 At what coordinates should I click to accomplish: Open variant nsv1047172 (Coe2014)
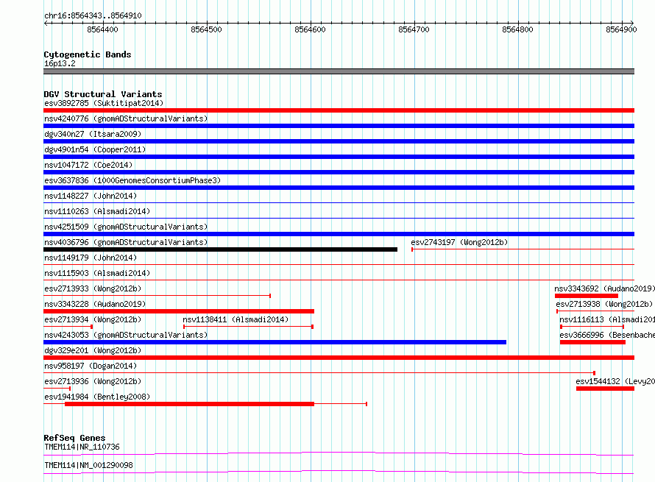88,165
